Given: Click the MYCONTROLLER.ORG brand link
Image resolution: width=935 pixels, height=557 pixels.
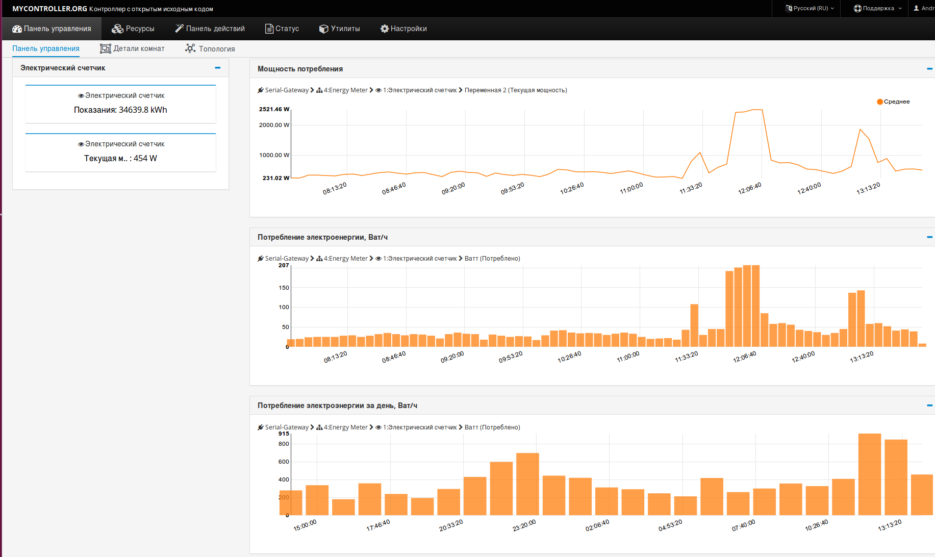Looking at the screenshot, I should 49,9.
